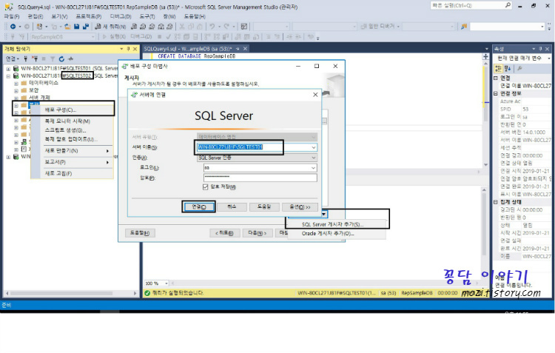Screen dimensions: 555x353
Task: Click the 연결(C) connect button in dialog
Action: click(198, 206)
